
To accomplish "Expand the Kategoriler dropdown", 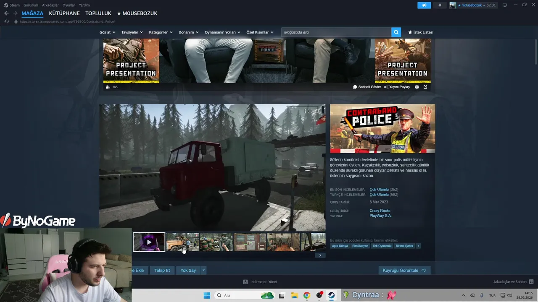I will 161,32.
